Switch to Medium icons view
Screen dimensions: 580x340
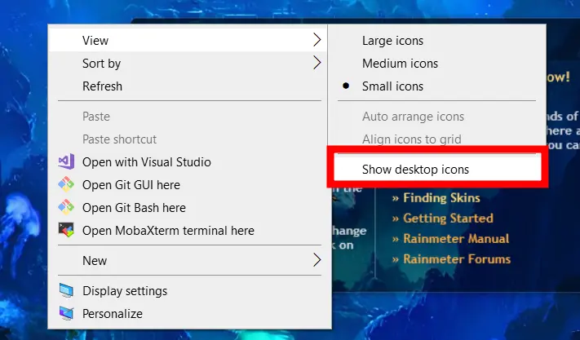click(x=400, y=64)
